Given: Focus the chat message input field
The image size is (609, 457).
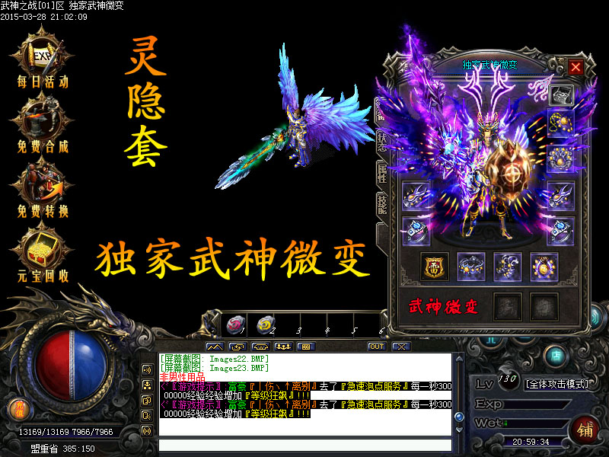Looking at the screenshot, I should tap(305, 446).
